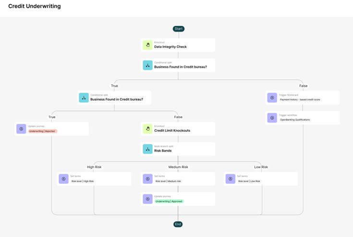Click the Credit Limit Knockouts hand icon
The height and width of the screenshot is (237, 353).
pyautogui.click(x=147, y=128)
